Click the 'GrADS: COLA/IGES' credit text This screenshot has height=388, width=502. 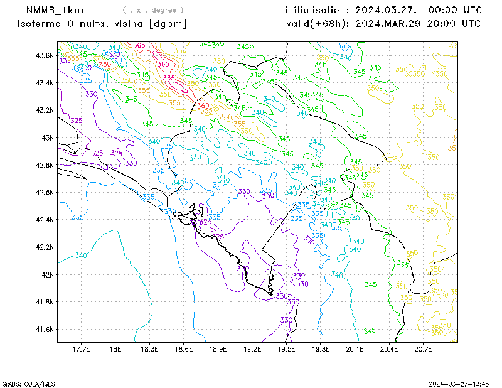pos(28,384)
